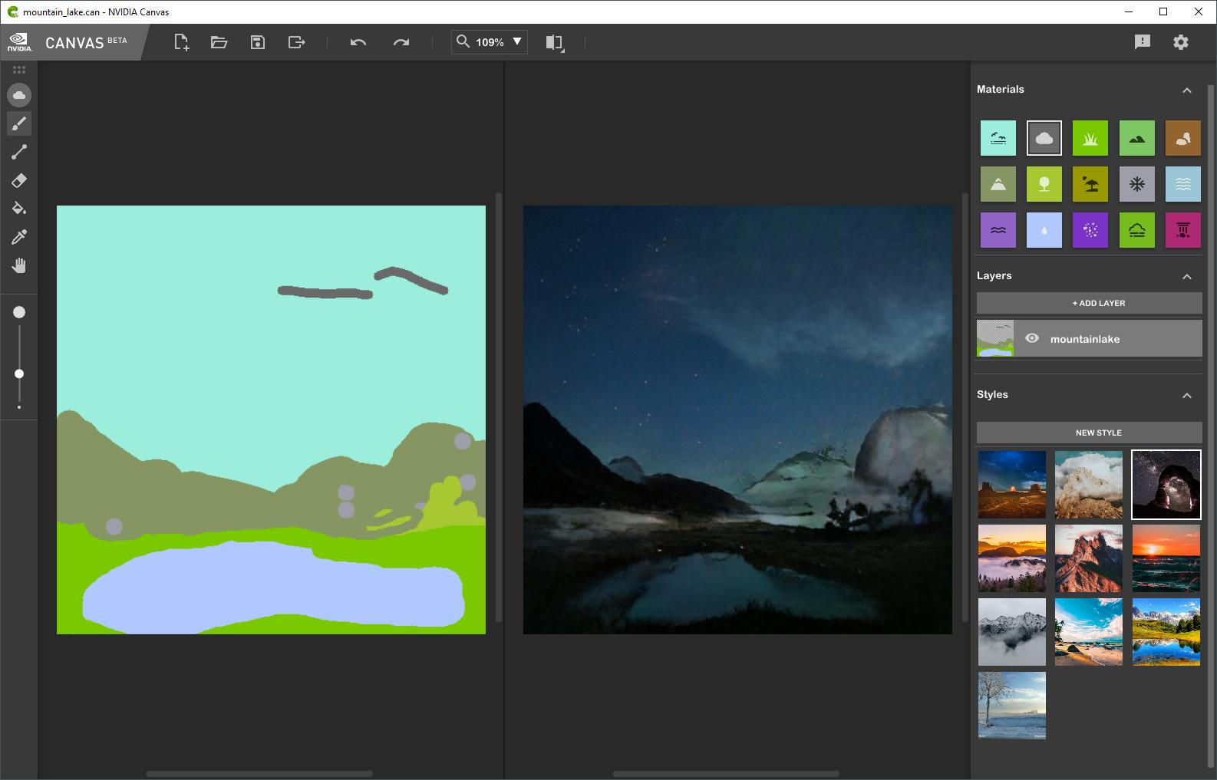Create a new style
This screenshot has height=780, width=1217.
click(x=1090, y=433)
